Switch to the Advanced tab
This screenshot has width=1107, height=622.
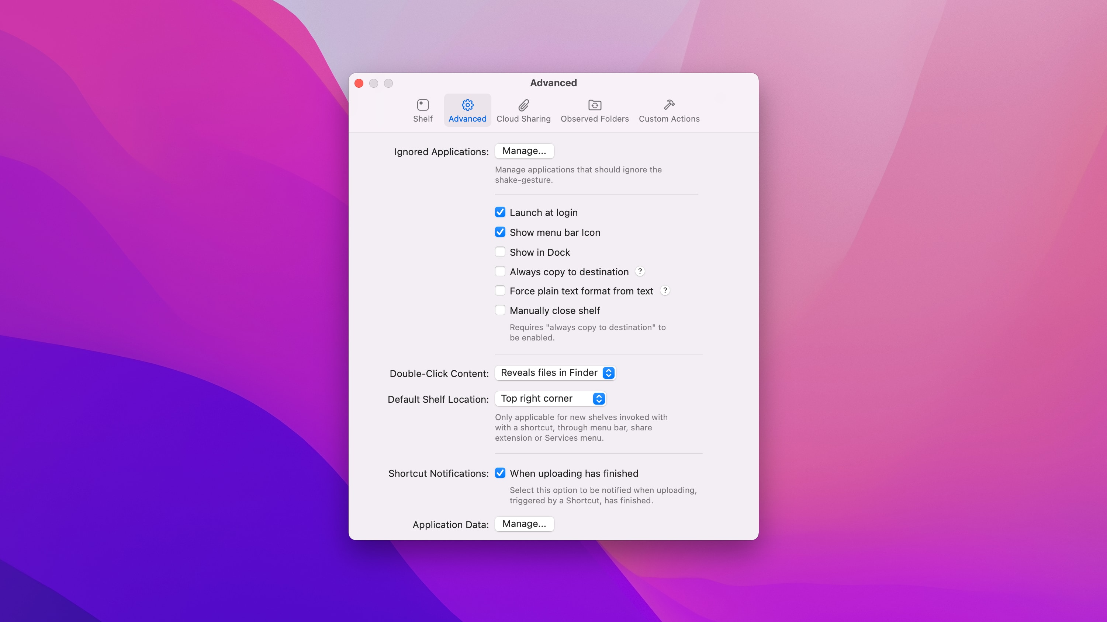[x=467, y=110]
